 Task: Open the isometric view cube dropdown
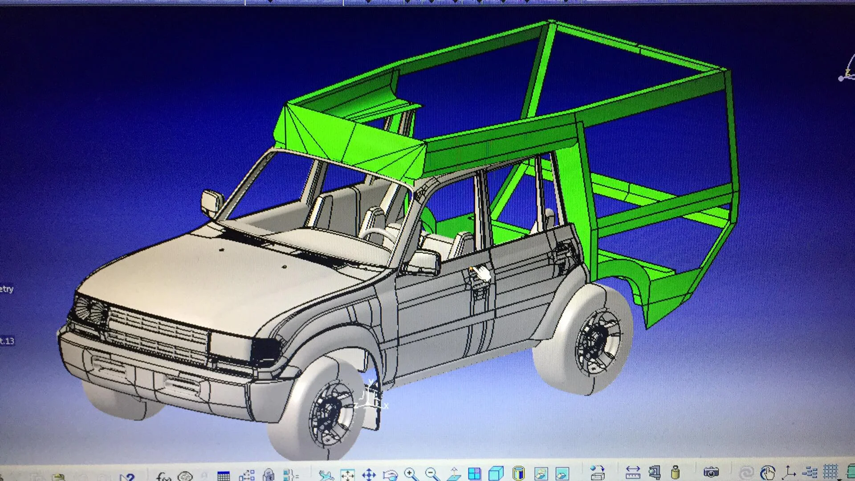pos(496,473)
